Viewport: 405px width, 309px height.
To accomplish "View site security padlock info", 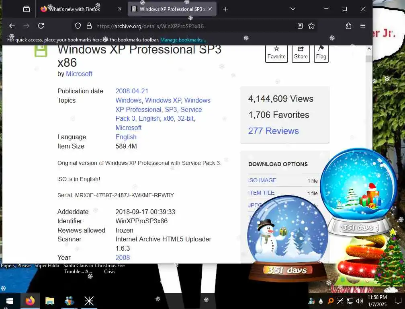I will (x=89, y=26).
